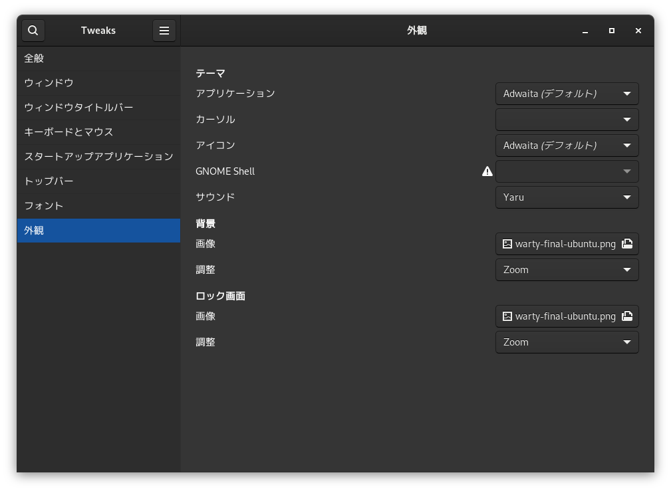
Task: Click the search magnifier icon
Action: tap(33, 31)
